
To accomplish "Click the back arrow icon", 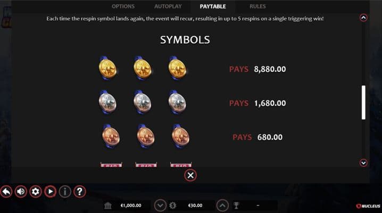I will pos(6,192).
